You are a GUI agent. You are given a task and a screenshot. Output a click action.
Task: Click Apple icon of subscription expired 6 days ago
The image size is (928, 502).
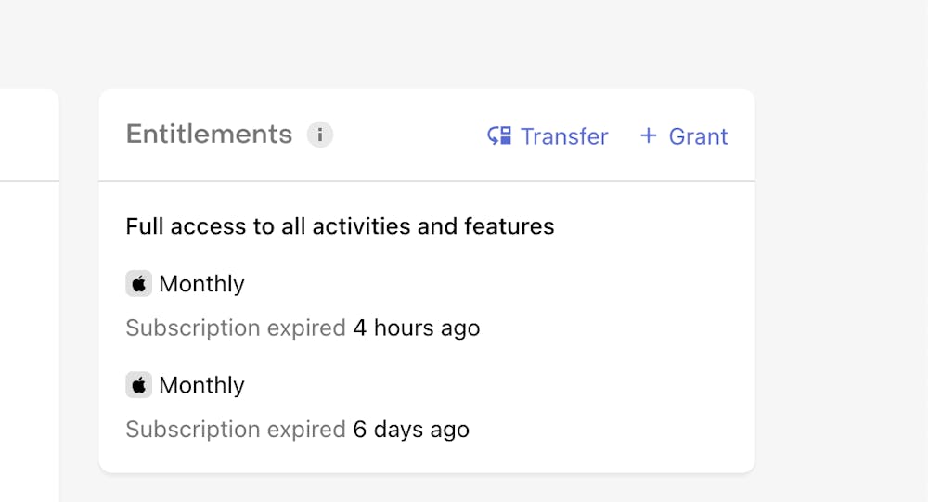[x=138, y=385]
